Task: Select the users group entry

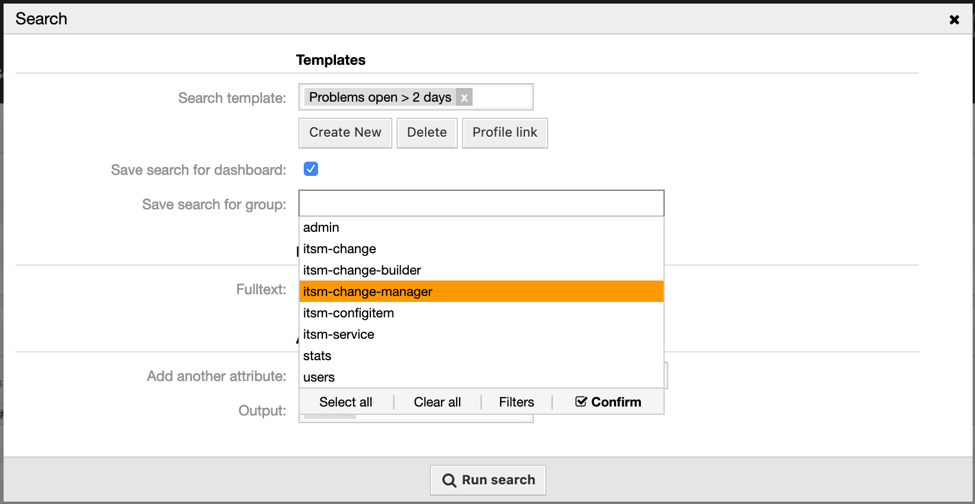Action: point(319,377)
